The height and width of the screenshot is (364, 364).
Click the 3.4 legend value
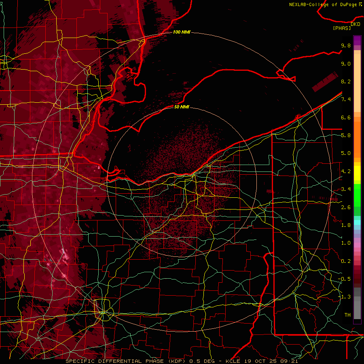point(346,189)
